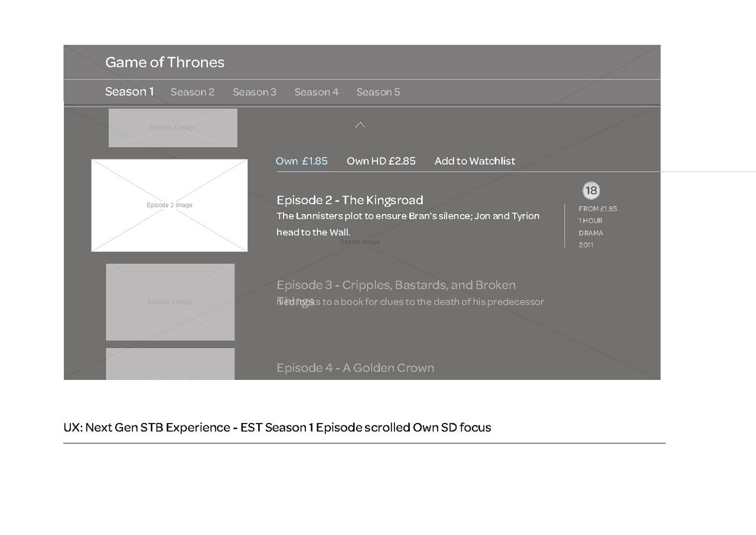Go to the Season 4 tab
The image size is (756, 535).
pyautogui.click(x=317, y=92)
